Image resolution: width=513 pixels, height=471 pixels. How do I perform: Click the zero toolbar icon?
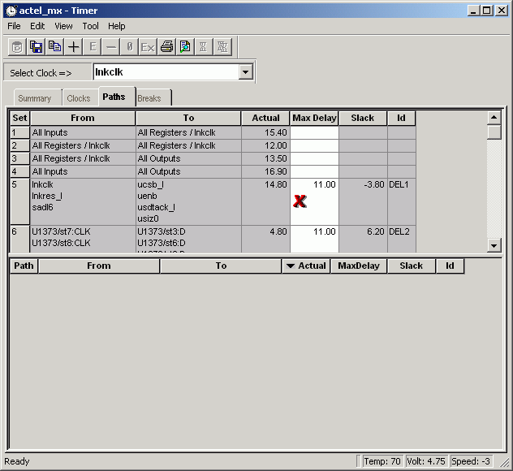point(129,47)
